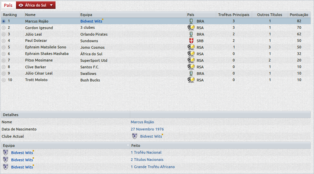This screenshot has height=174, width=314.
Task: Click the País tab label
Action: pos(8,5)
